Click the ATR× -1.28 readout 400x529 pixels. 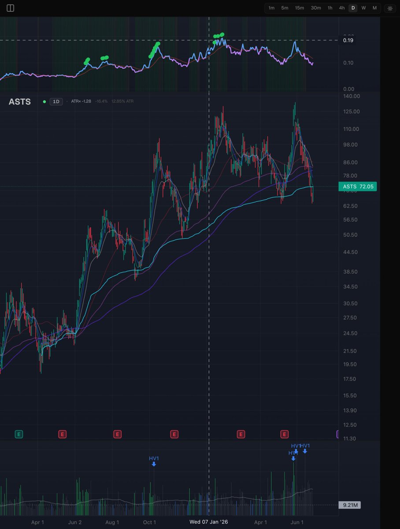80,101
